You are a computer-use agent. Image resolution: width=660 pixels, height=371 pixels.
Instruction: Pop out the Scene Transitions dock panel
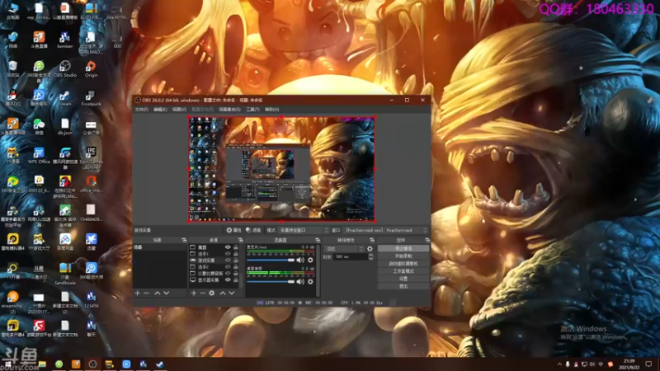coord(372,240)
